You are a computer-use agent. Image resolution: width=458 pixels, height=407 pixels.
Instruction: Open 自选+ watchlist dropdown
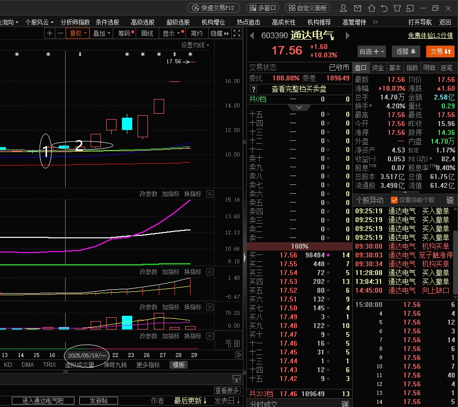[371, 52]
